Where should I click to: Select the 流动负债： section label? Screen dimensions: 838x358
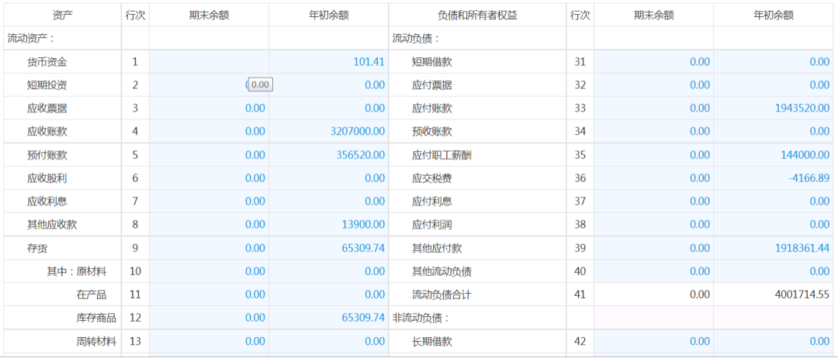point(417,39)
